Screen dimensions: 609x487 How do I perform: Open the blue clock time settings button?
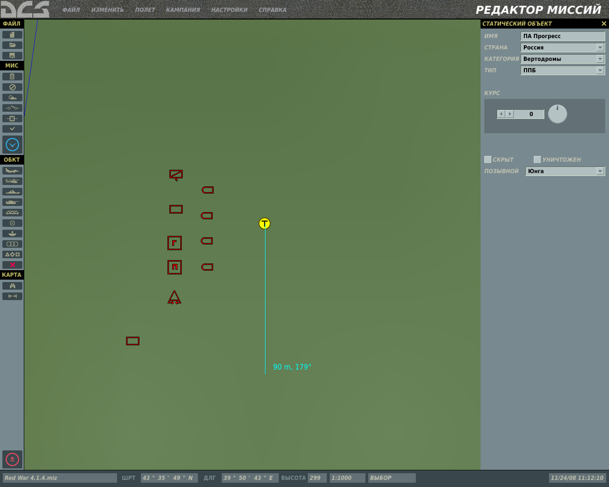(12, 145)
